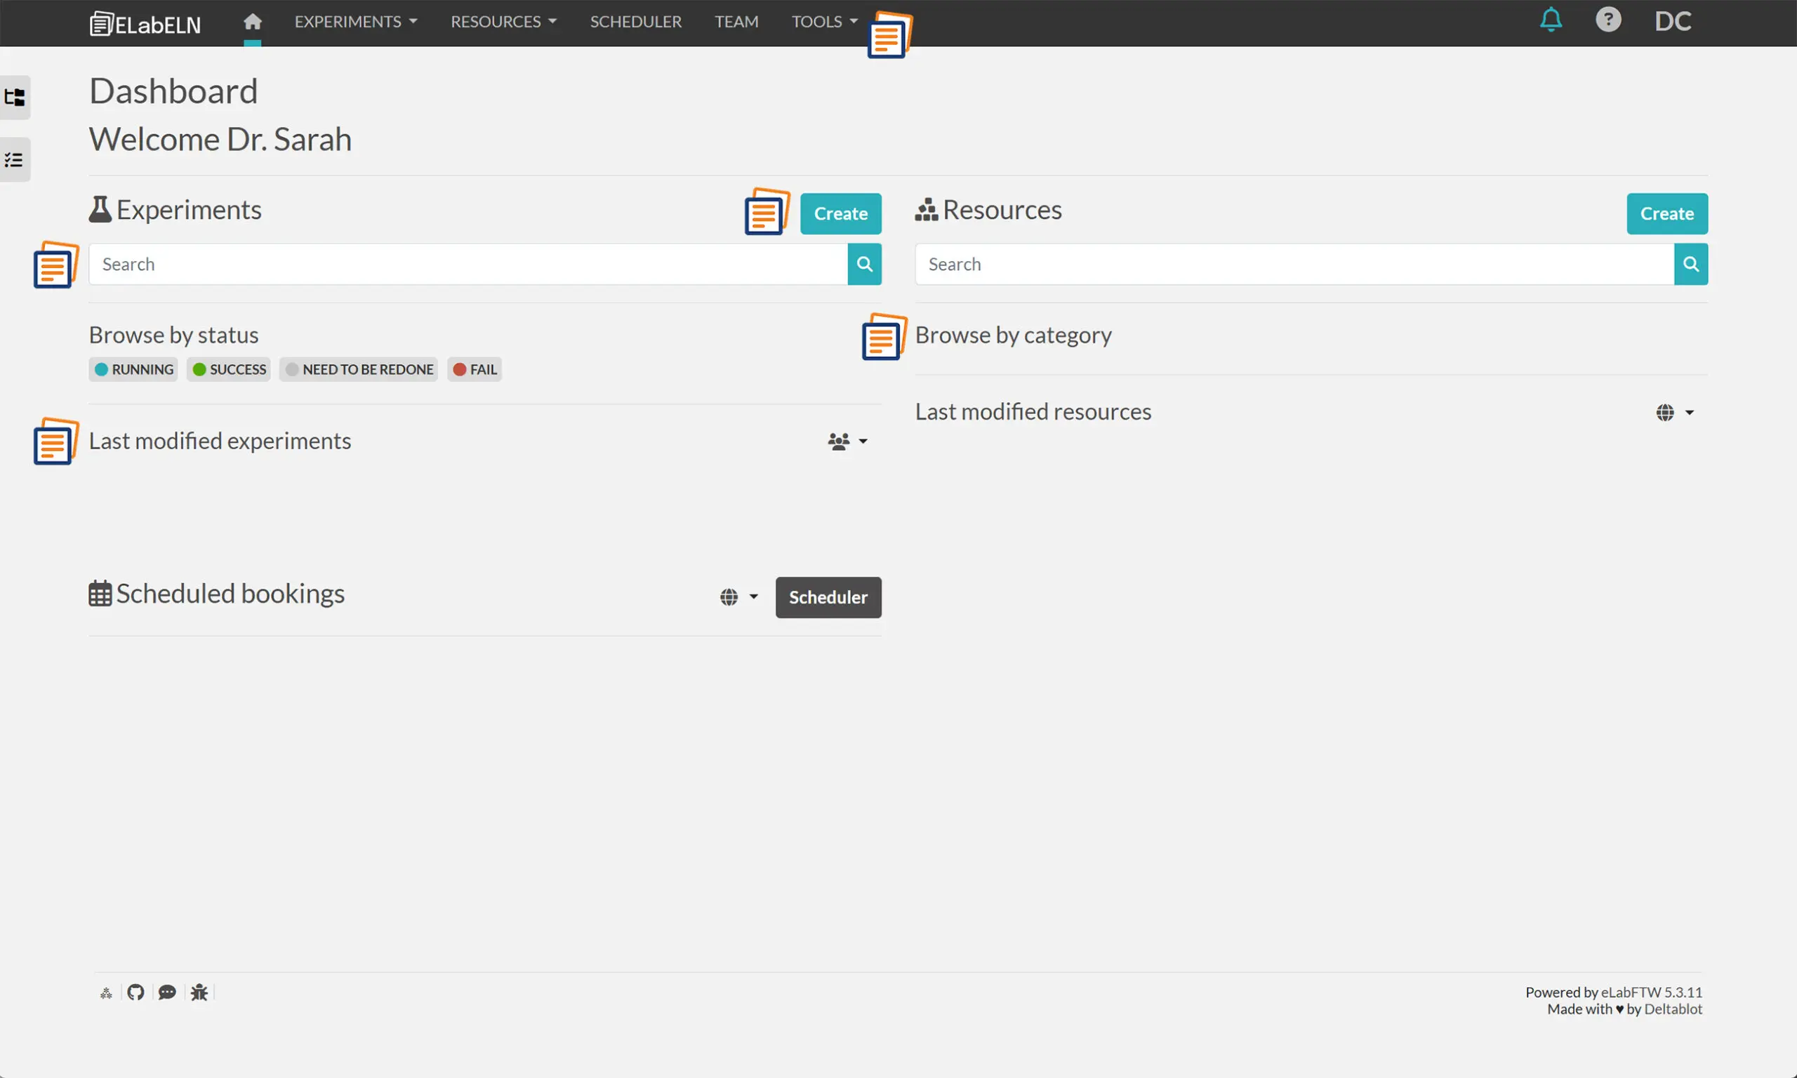Create a new experiment with the Create button
The image size is (1797, 1078).
tap(840, 213)
